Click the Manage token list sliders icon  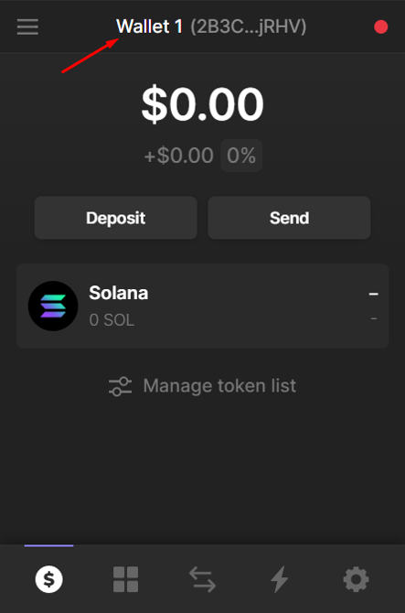tap(120, 386)
